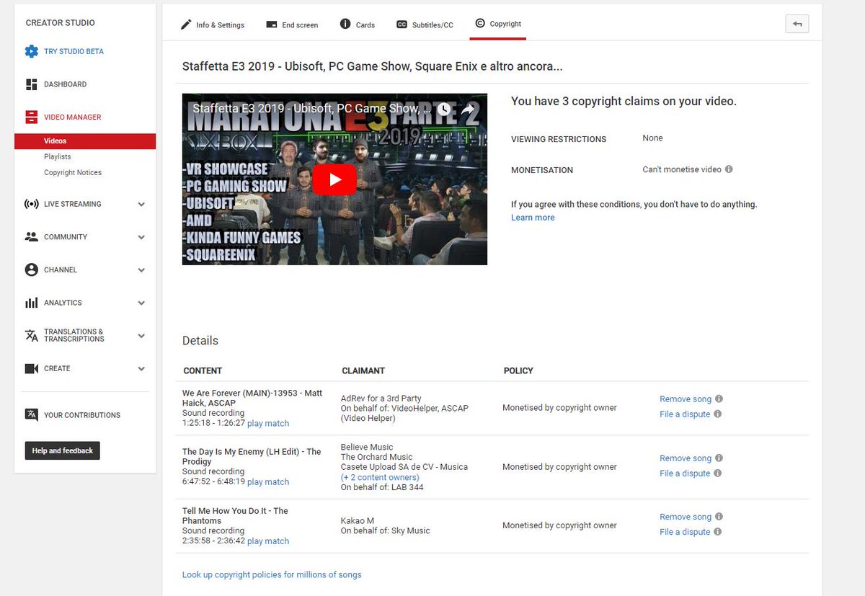Screen dimensions: 865x596
Task: Click the return arrow button at top right
Action: click(797, 24)
